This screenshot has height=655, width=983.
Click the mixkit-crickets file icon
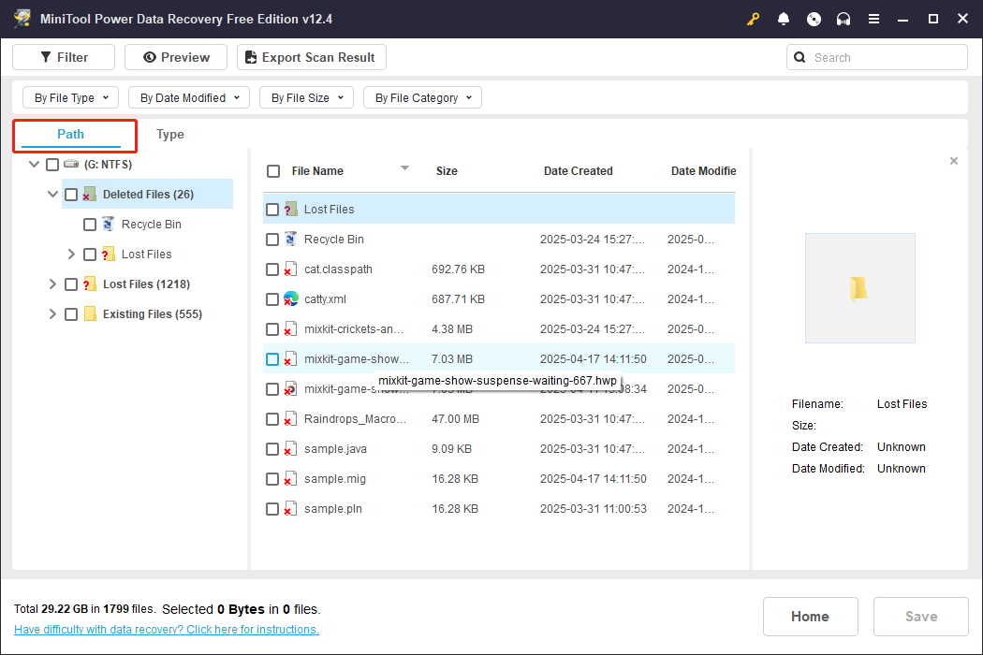click(x=290, y=329)
